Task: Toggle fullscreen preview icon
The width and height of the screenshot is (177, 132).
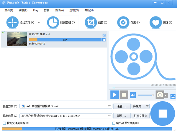Action: (173, 96)
